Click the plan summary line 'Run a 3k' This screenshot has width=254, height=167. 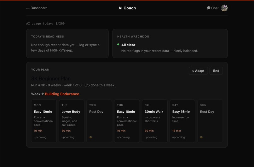(x=73, y=85)
